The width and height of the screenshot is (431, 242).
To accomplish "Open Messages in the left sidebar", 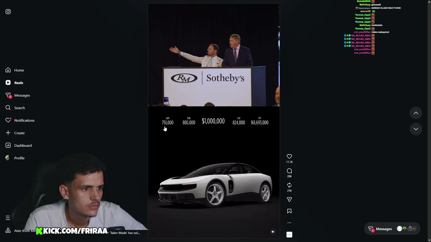I will pyautogui.click(x=18, y=95).
